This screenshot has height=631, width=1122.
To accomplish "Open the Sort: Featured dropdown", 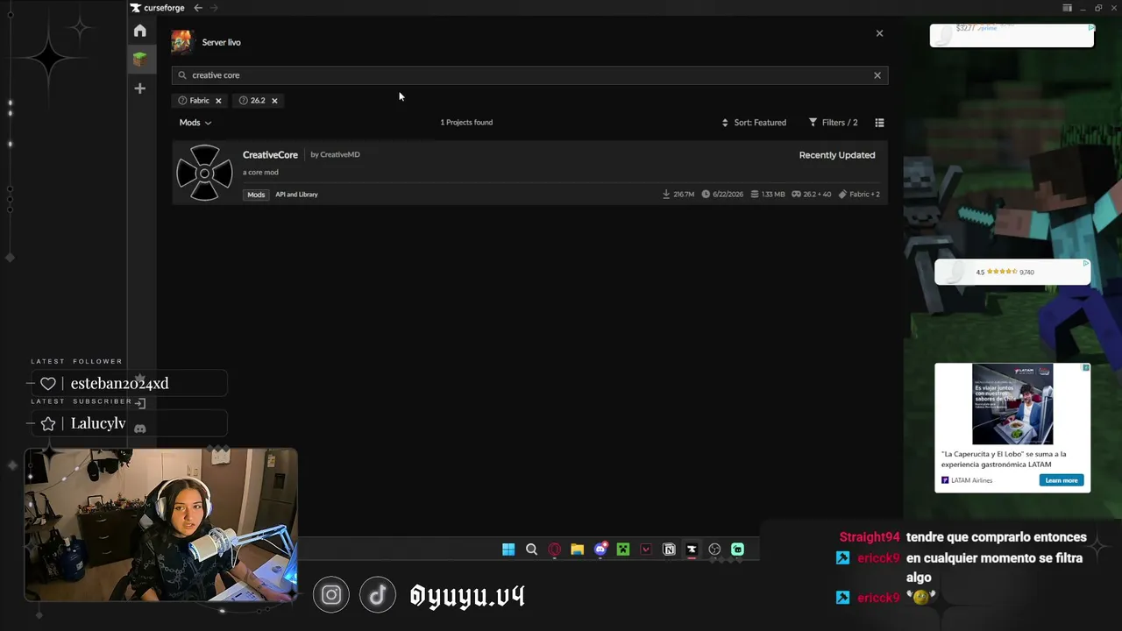I will click(x=754, y=123).
